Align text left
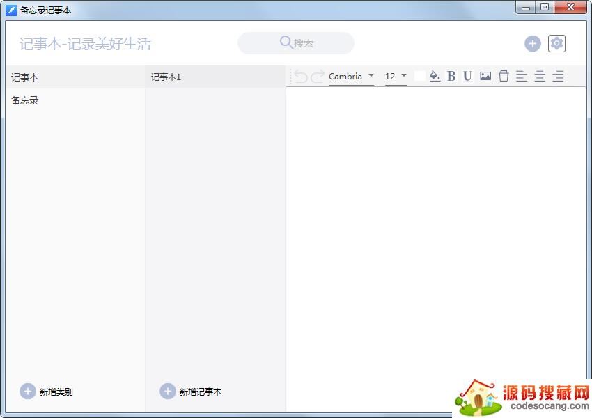Viewport: 592px width, 418px height. [522, 77]
